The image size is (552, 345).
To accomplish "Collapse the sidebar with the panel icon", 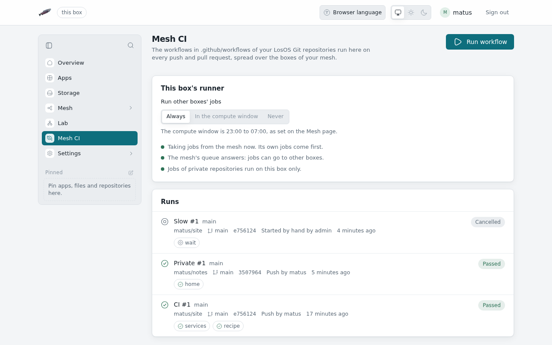I will [49, 45].
